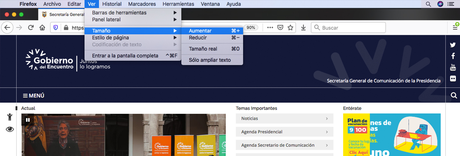This screenshot has height=156, width=460.
Task: Toggle Sólo ampliar texto option
Action: click(210, 60)
